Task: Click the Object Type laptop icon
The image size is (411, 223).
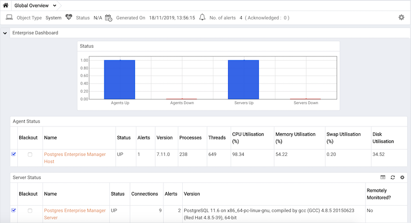Action: 10,17
